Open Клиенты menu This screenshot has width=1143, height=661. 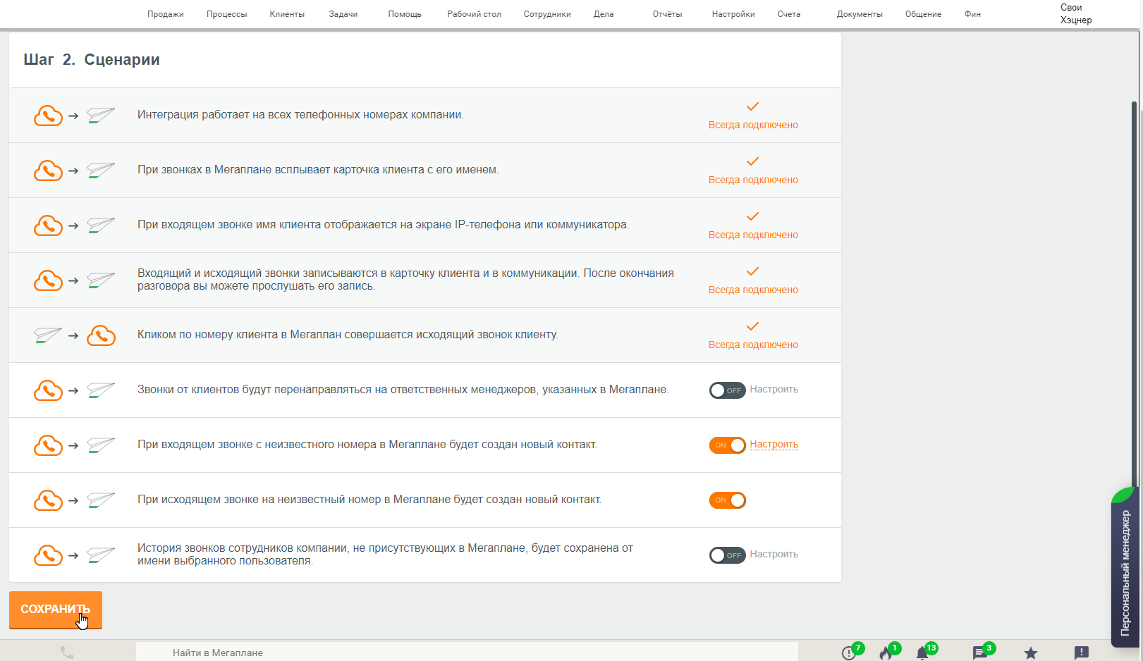(287, 14)
